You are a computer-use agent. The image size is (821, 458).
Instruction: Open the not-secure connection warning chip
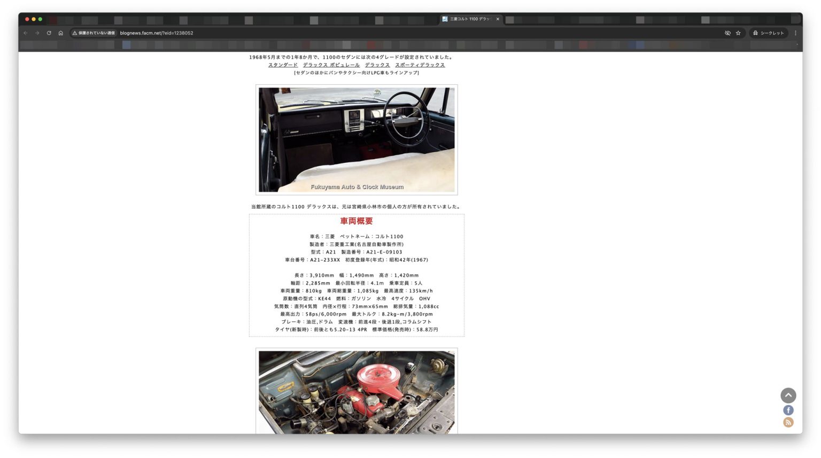[x=94, y=33]
